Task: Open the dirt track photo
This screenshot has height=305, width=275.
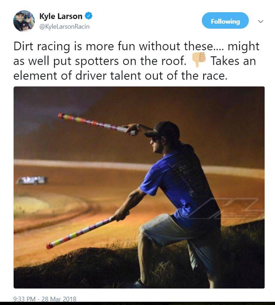Action: (x=139, y=187)
